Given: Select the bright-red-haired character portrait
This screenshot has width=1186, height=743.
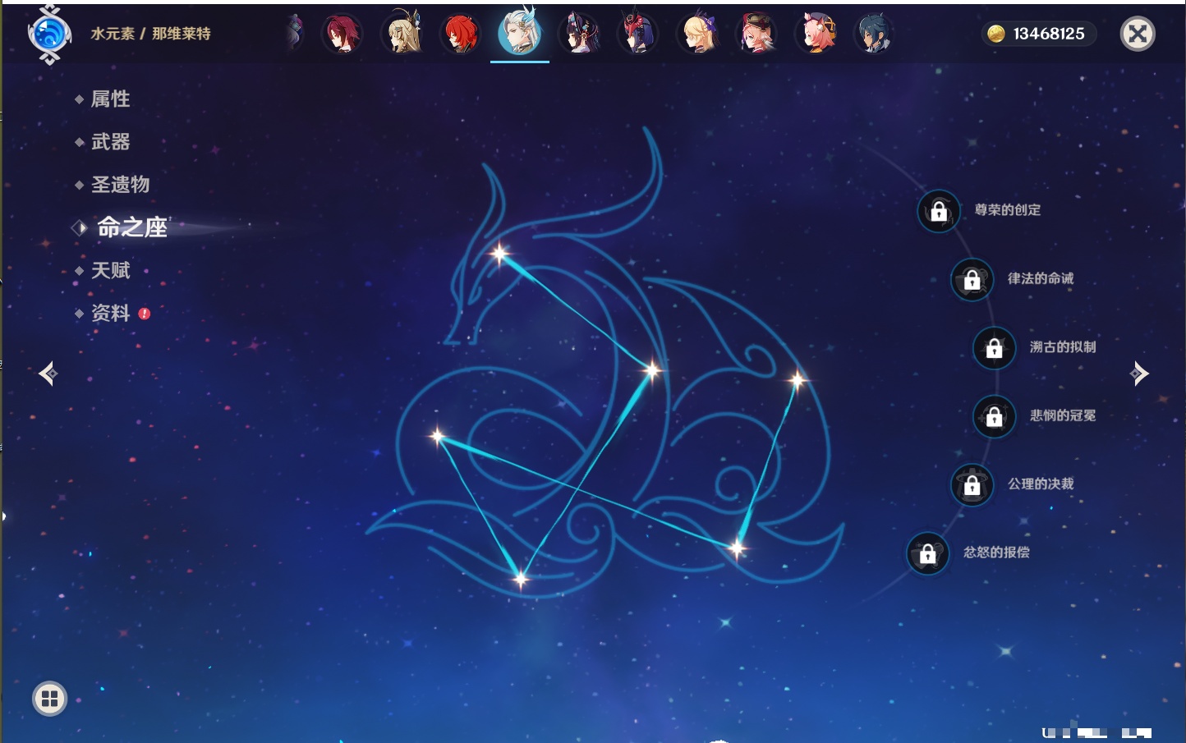Looking at the screenshot, I should point(460,34).
